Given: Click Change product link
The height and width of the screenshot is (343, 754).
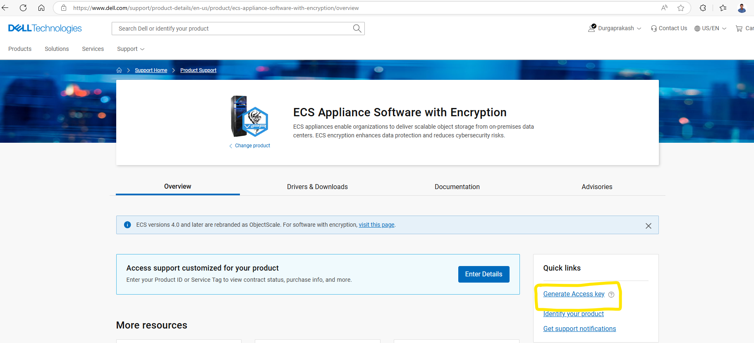Looking at the screenshot, I should click(252, 146).
